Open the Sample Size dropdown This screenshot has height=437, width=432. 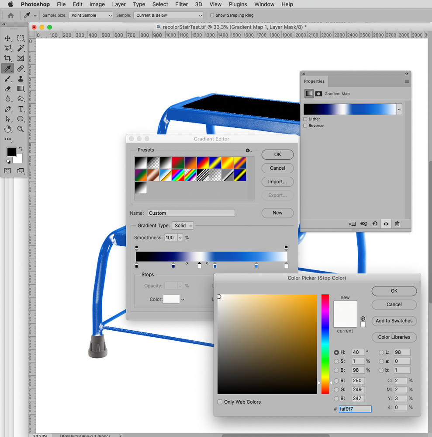90,15
